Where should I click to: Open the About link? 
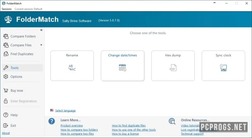pyautogui.click(x=6, y=133)
